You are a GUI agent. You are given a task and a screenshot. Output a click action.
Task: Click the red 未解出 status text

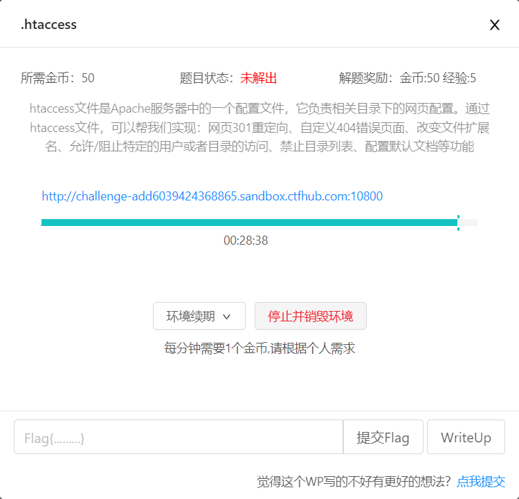coord(259,78)
